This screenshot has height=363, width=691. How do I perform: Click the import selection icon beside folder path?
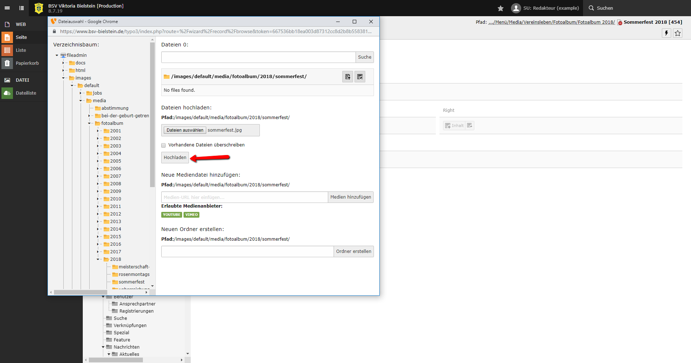click(x=347, y=77)
